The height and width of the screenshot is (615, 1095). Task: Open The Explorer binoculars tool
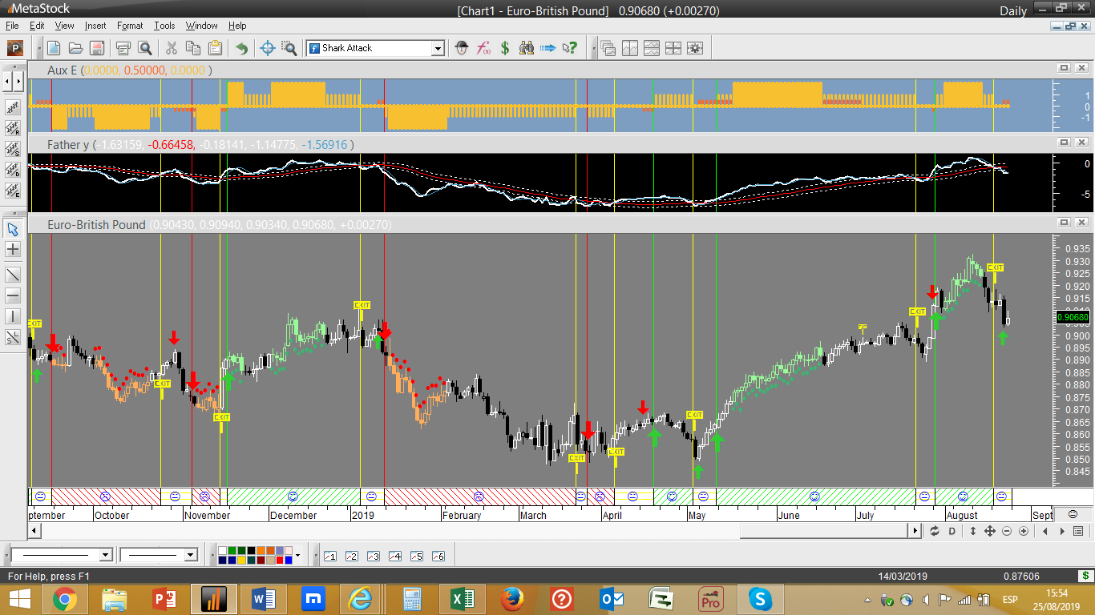pyautogui.click(x=527, y=48)
